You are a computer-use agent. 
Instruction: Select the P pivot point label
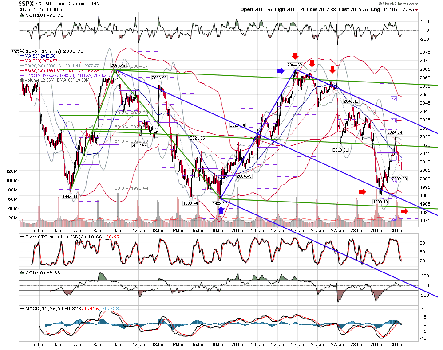[x=394, y=159]
